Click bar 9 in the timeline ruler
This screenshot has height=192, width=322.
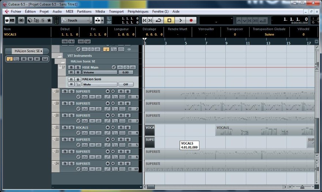click(x=226, y=43)
